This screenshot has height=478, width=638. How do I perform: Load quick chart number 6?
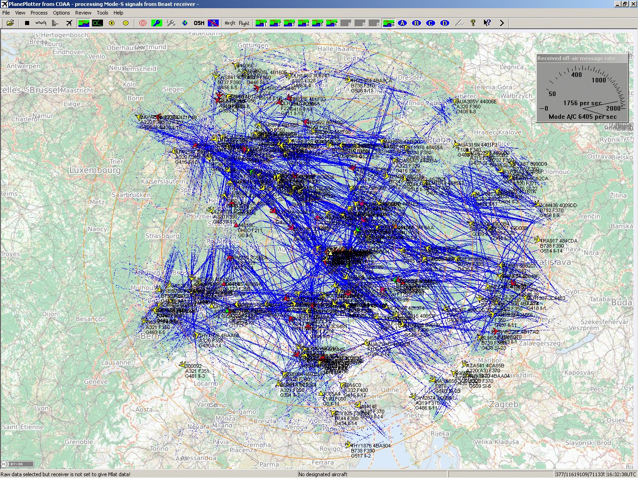click(332, 23)
